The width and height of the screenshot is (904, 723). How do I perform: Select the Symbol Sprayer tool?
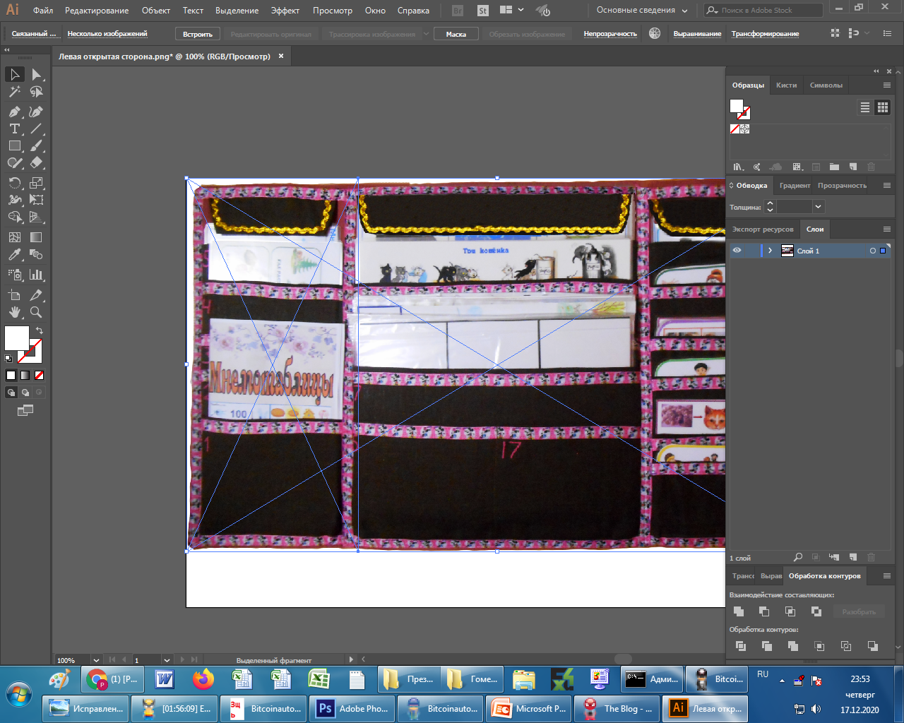click(x=15, y=275)
